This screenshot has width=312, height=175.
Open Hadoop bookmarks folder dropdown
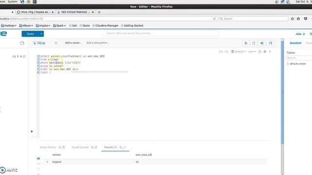pyautogui.click(x=9, y=26)
